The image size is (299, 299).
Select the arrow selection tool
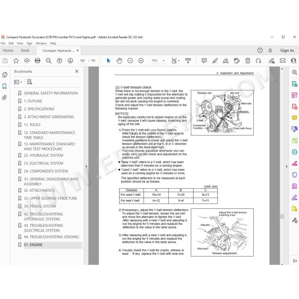tap(108, 61)
